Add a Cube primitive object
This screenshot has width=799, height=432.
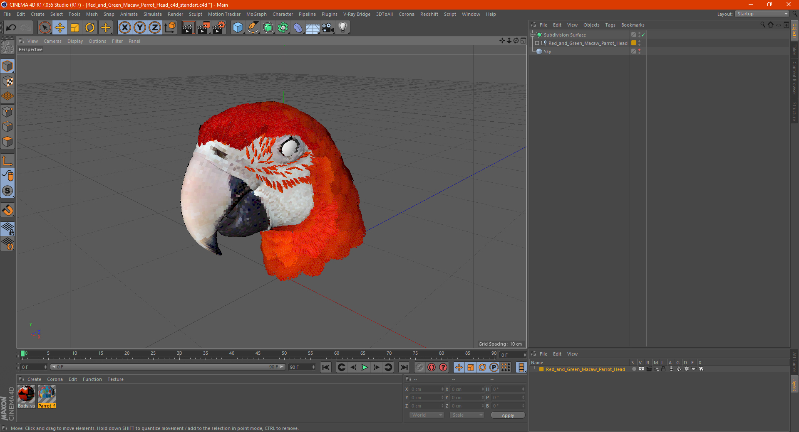pos(238,28)
